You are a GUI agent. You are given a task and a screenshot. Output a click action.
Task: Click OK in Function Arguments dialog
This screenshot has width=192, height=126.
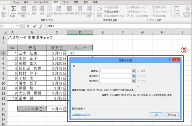tap(156, 115)
